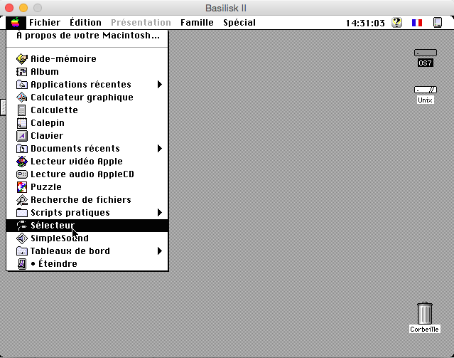Open the French flag keyboard menu
The width and height of the screenshot is (454, 358).
point(417,23)
